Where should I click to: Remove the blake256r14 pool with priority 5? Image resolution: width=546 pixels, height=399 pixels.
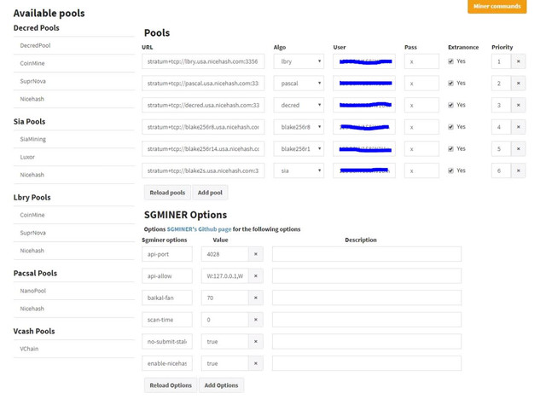click(x=518, y=149)
